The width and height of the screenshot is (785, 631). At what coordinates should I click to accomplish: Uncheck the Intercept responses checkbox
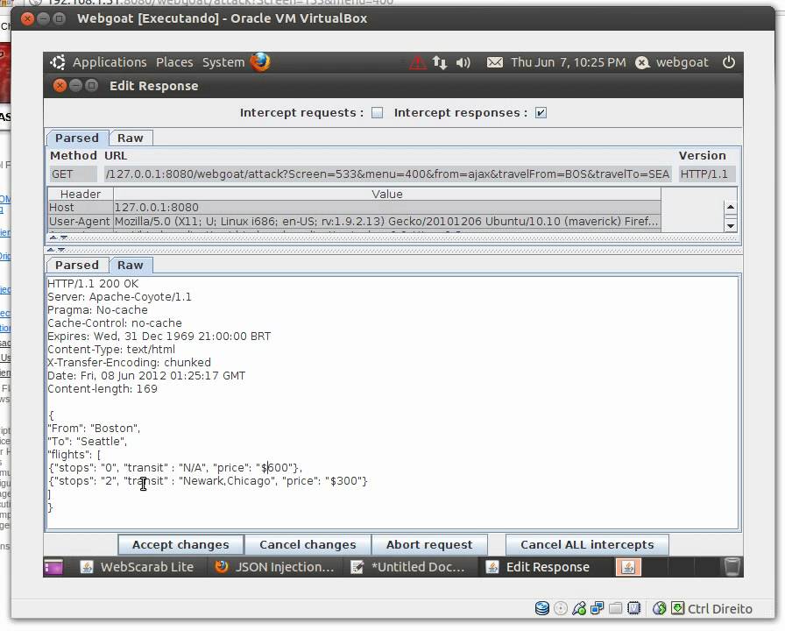[541, 113]
